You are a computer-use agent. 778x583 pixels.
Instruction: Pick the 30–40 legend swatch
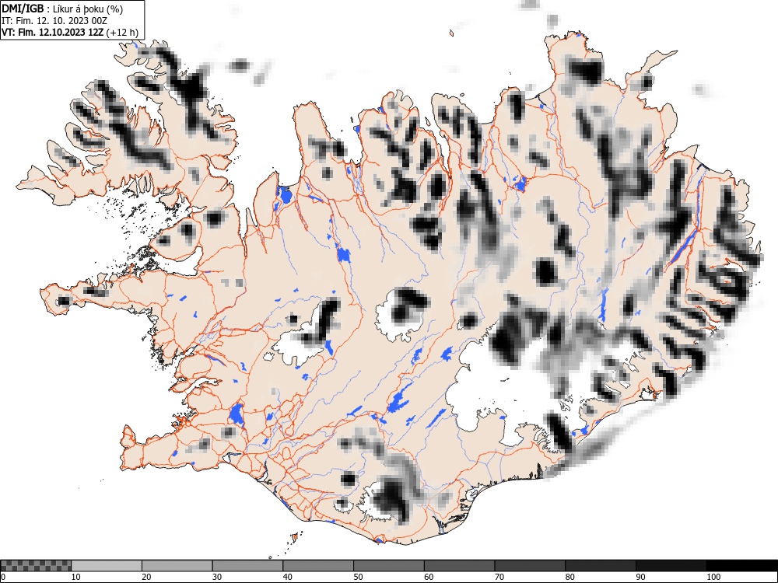247,566
